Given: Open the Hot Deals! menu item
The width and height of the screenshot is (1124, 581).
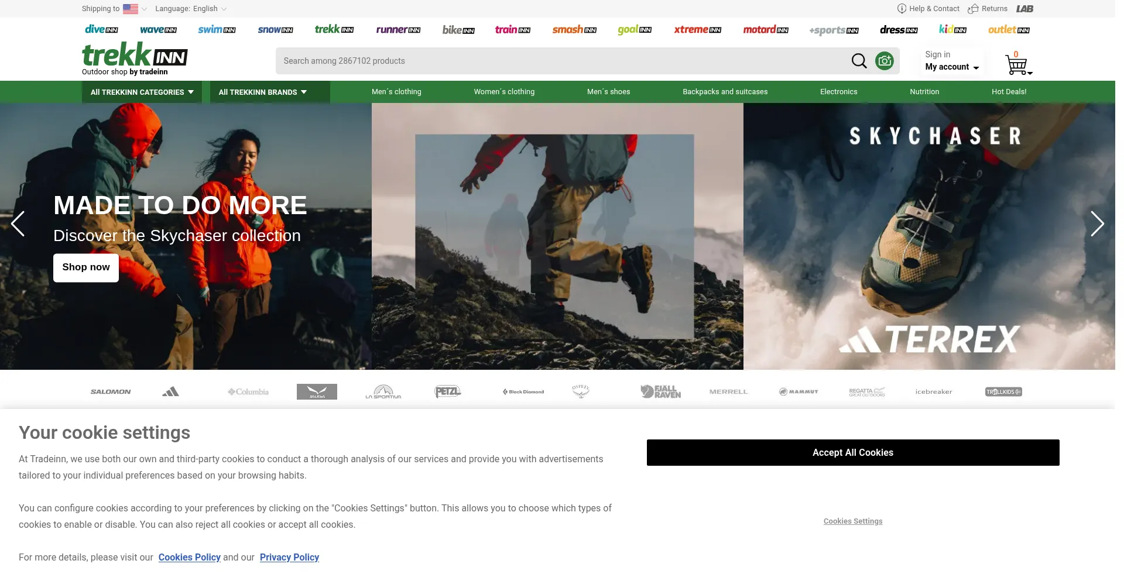Looking at the screenshot, I should tap(1008, 92).
